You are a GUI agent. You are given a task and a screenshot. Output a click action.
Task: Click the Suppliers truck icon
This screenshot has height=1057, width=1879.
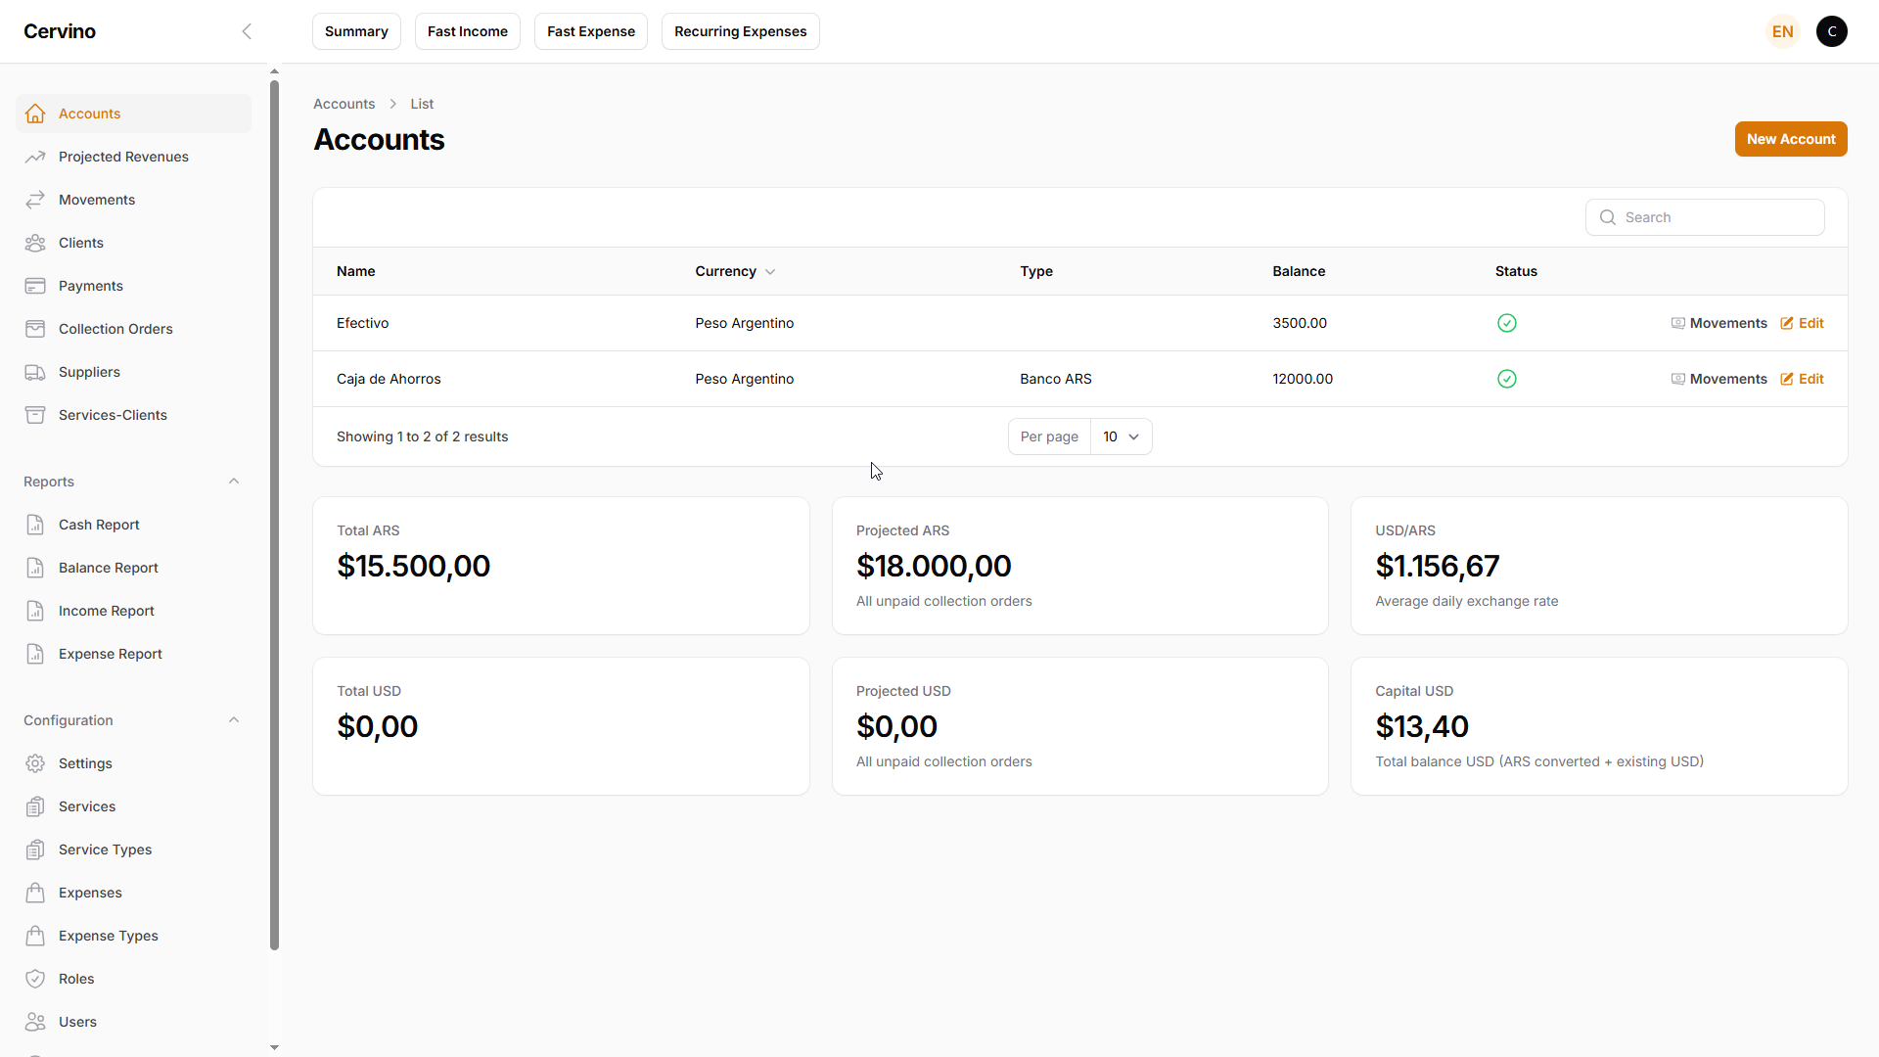point(35,372)
